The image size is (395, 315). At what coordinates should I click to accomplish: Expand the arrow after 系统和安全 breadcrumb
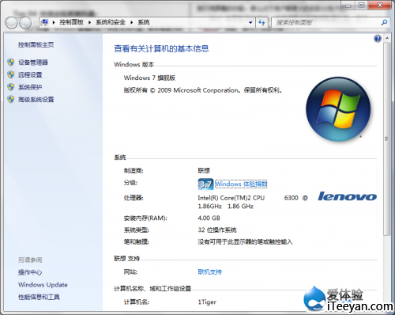132,22
